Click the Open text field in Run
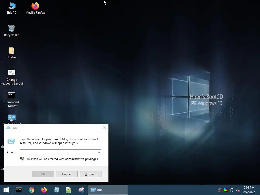The image size is (260, 195). pos(59,152)
